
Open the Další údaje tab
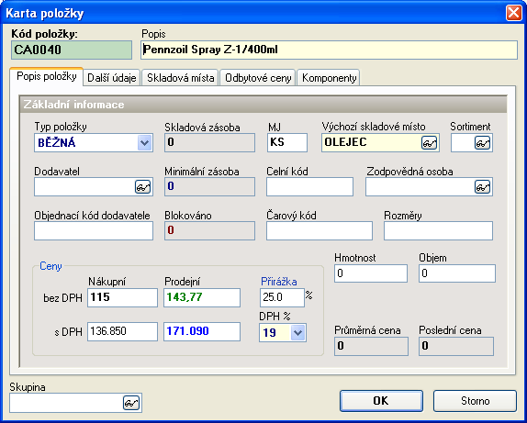112,78
